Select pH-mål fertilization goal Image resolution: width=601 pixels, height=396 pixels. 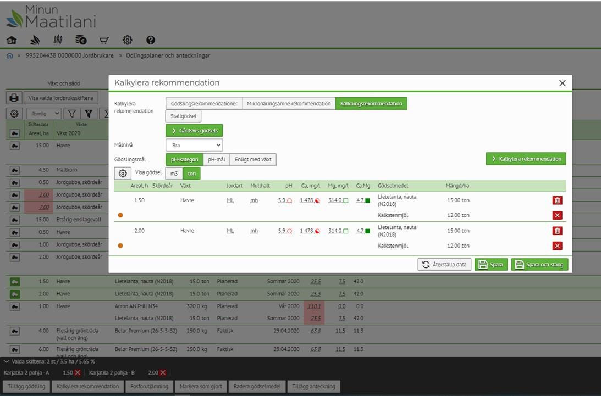(x=216, y=159)
